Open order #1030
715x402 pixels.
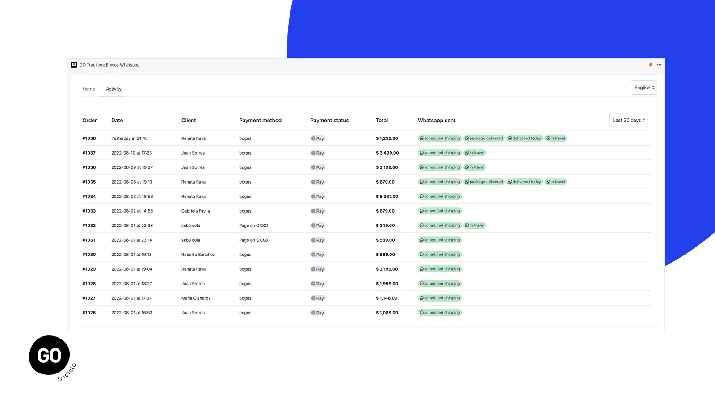(x=89, y=255)
